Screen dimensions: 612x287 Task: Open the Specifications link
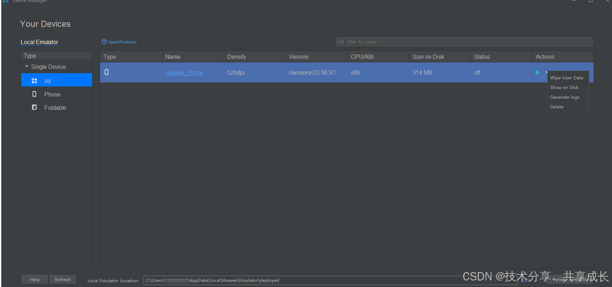point(123,42)
